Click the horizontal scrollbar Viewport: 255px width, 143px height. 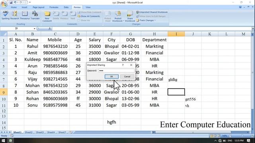pos(193,132)
